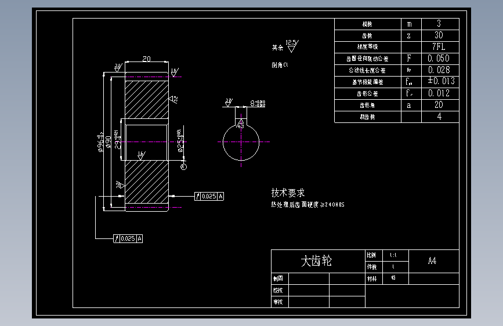Viewport: 503px width, 326px height.
Task: Click the '比例' title block label
Action: (x=371, y=255)
